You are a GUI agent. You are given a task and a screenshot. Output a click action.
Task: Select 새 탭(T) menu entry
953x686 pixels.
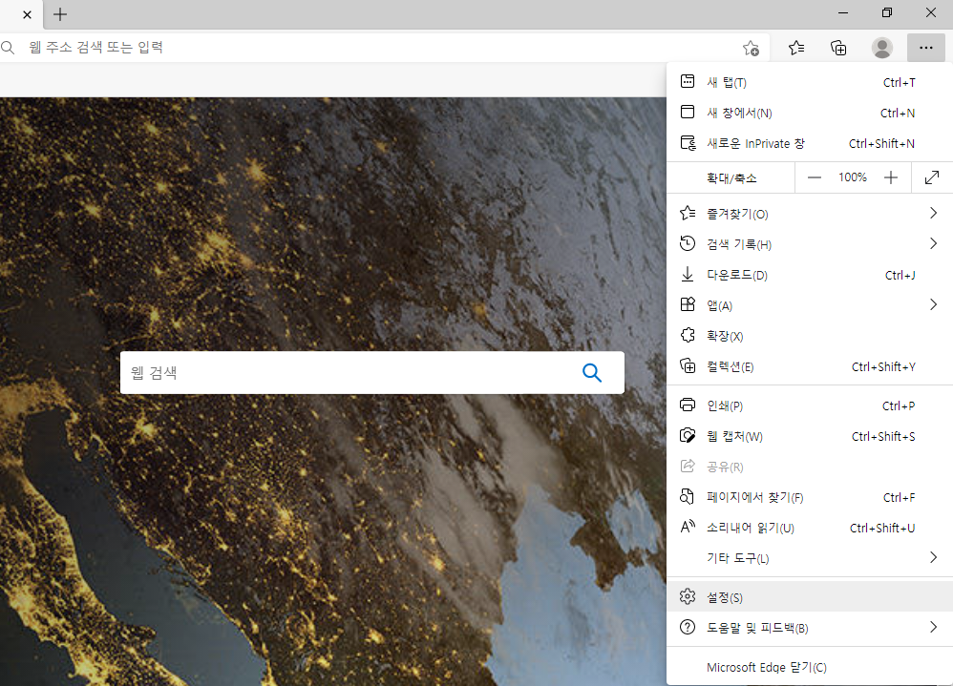pos(810,82)
